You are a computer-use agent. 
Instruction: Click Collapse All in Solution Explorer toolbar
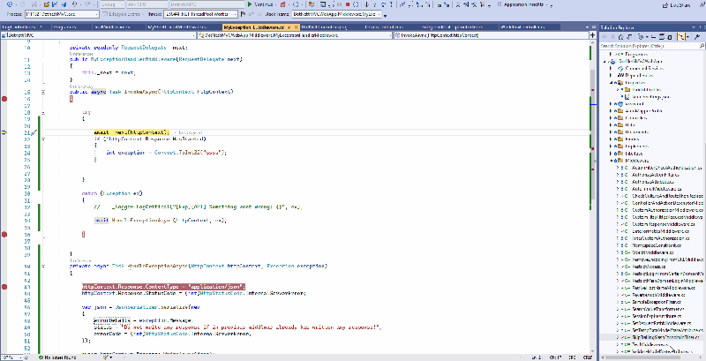(661, 37)
